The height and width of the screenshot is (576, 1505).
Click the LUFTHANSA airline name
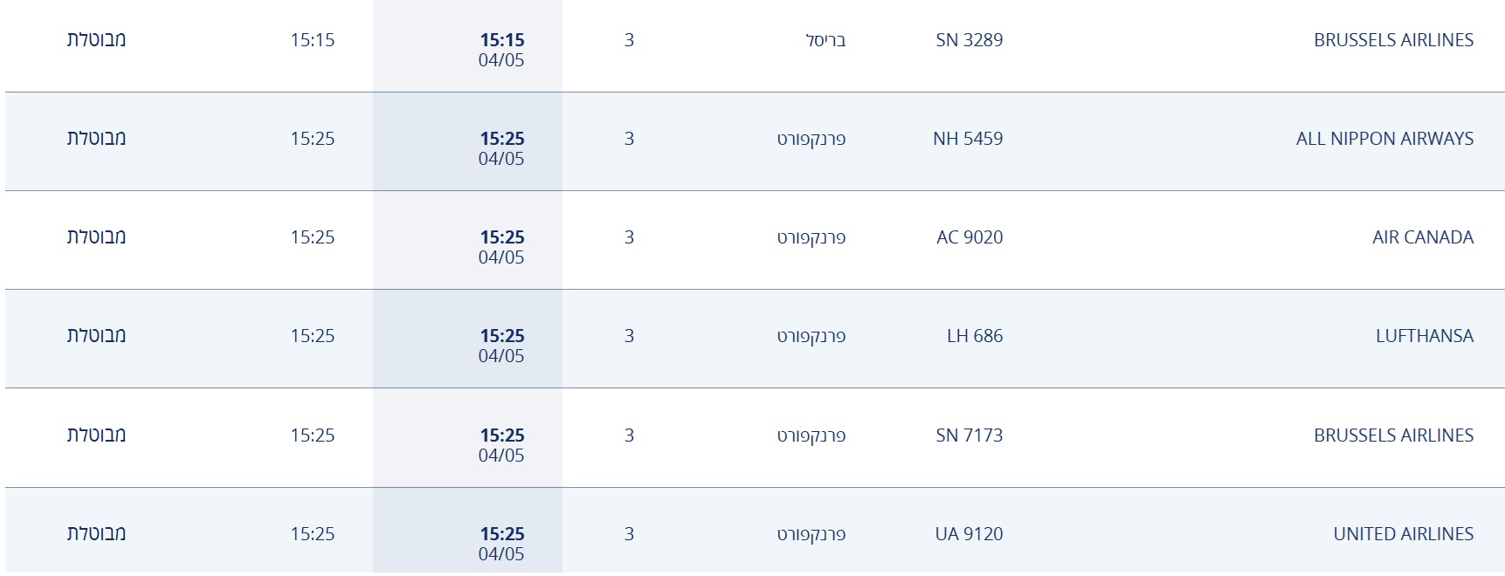[1424, 336]
